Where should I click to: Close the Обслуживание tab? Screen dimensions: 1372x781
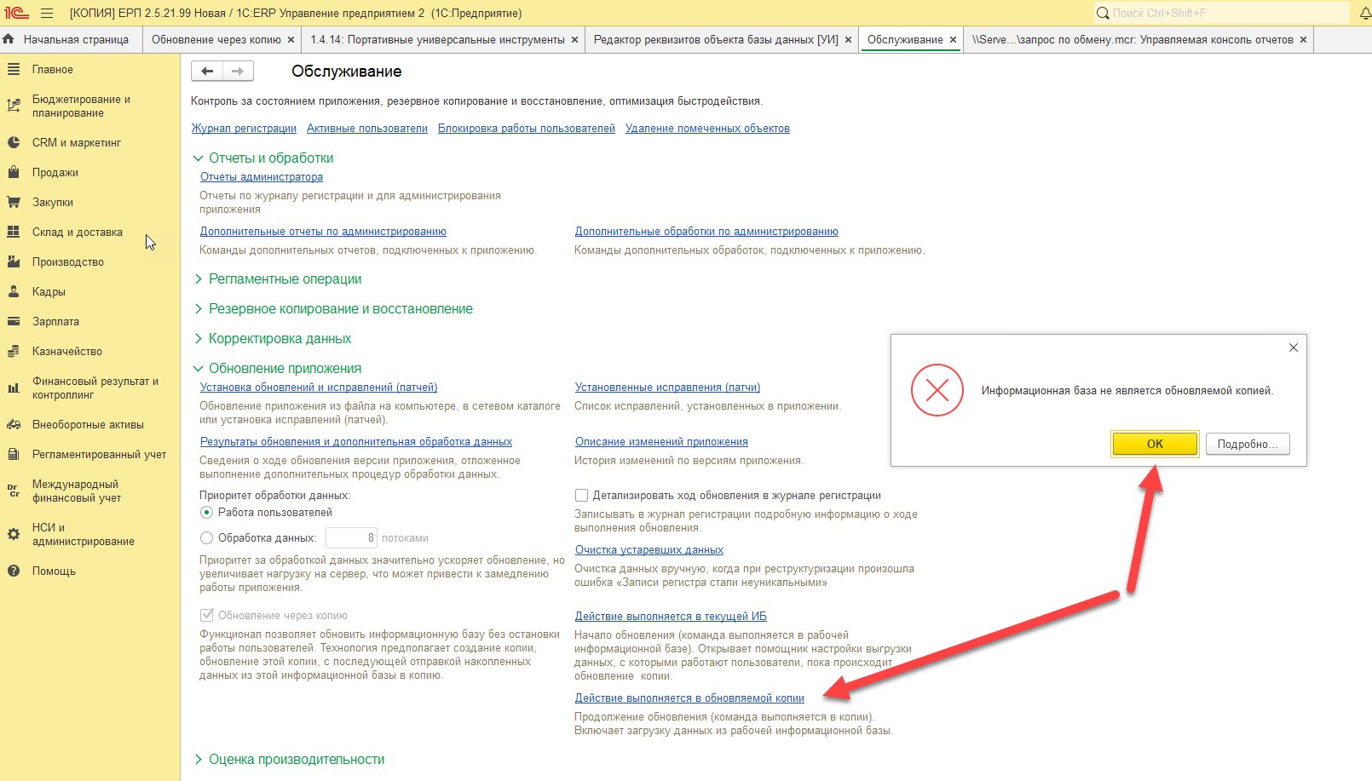953,39
